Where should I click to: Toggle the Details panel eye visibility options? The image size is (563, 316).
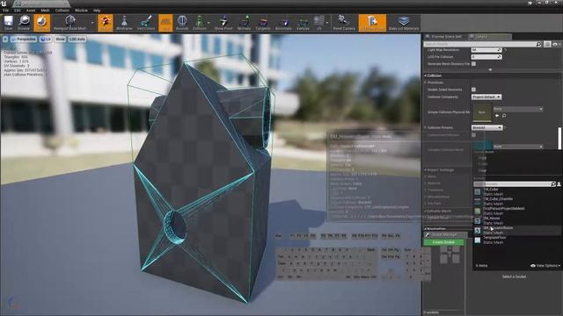pos(556,44)
